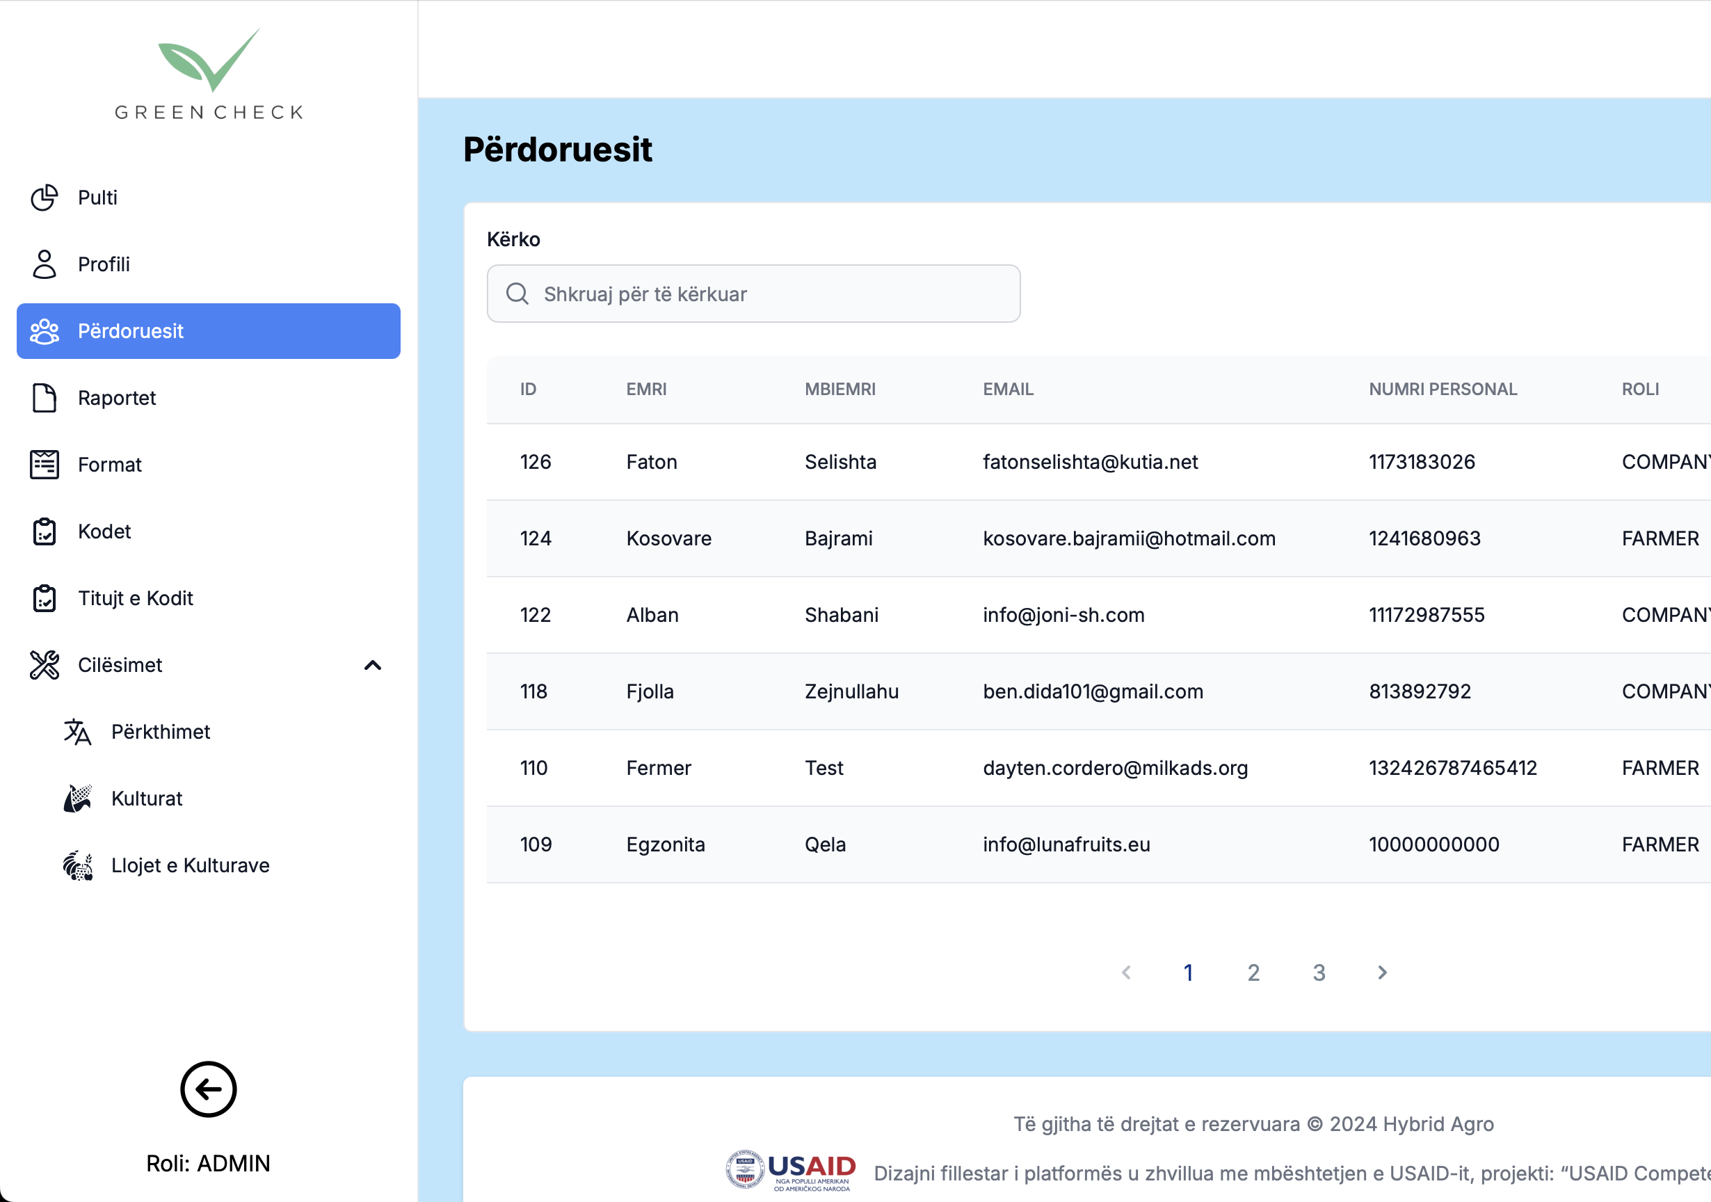The height and width of the screenshot is (1202, 1711).
Task: Jump to page 3
Action: point(1318,972)
